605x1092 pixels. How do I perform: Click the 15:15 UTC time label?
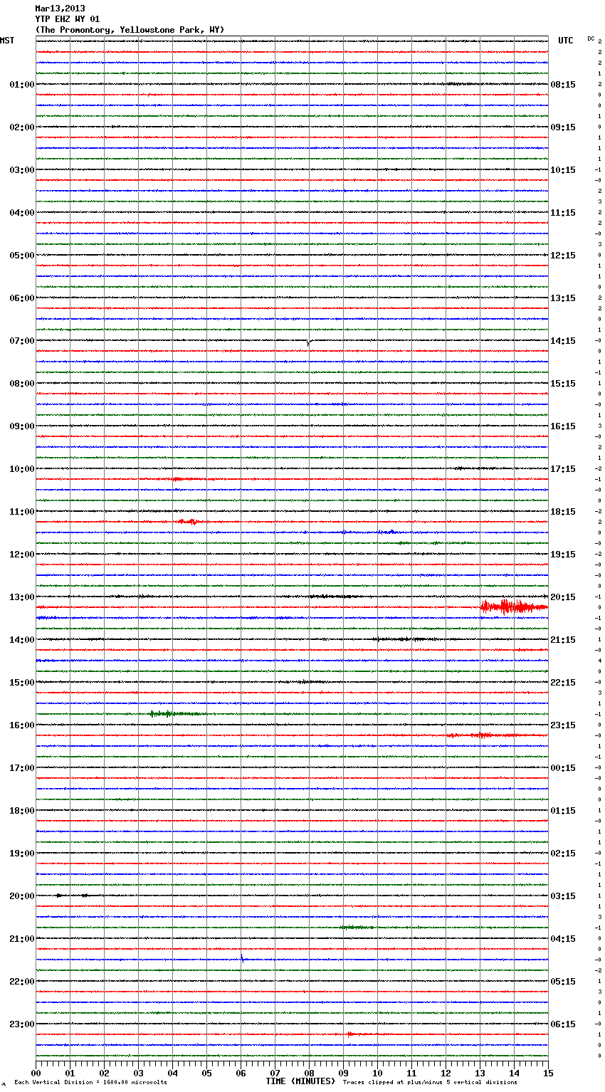[563, 384]
